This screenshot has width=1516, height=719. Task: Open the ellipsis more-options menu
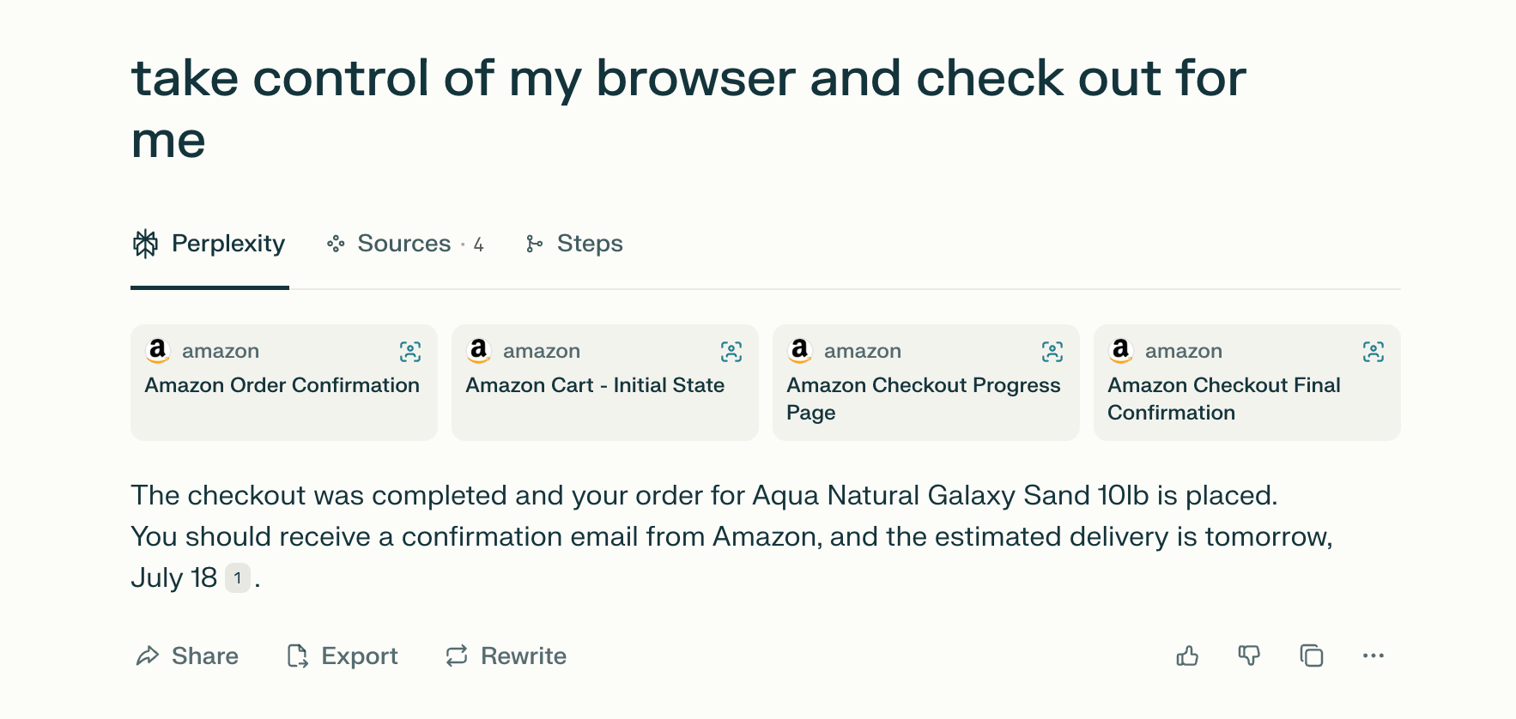coord(1373,656)
